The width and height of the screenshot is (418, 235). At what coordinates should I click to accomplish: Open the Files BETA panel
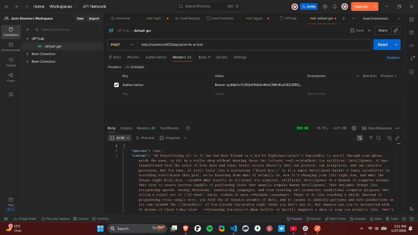(11, 204)
